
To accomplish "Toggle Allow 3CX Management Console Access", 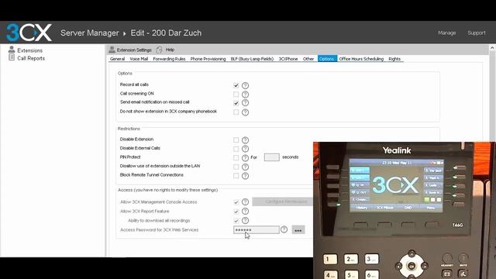I will pyautogui.click(x=236, y=201).
